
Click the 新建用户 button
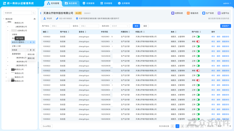[x=226, y=26]
